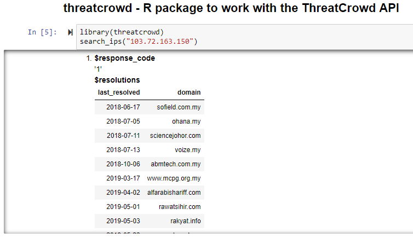Click the 2019-03-17 date cell
Screen dimensions: 413x238
tap(123, 178)
